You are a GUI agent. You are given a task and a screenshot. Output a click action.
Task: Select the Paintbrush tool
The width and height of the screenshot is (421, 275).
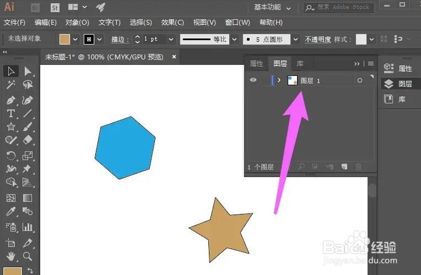click(28, 127)
